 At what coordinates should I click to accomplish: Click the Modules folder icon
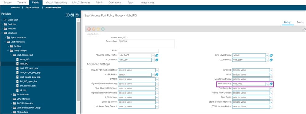(x=5, y=29)
